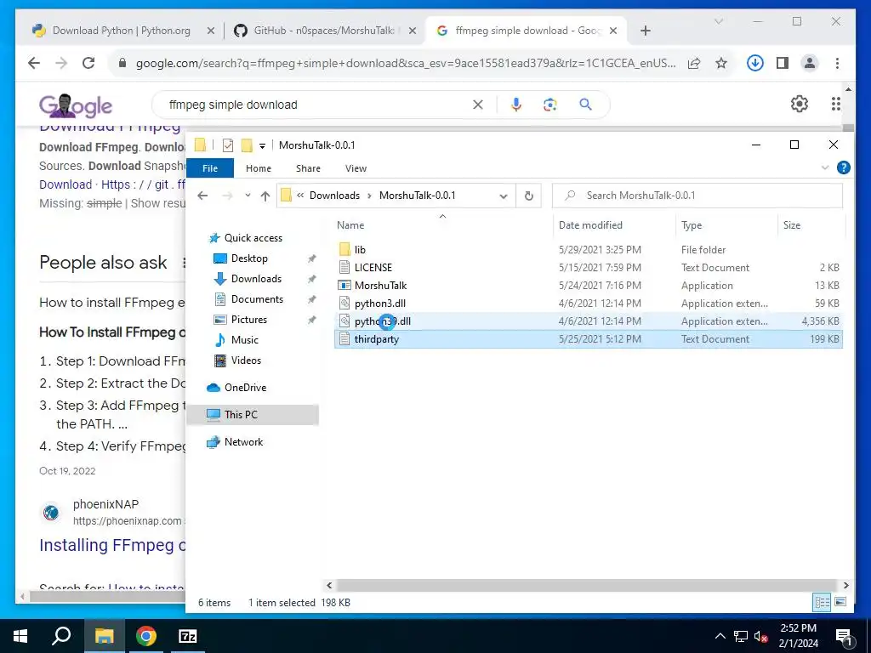
Task: Sort files by the Type column
Action: (x=692, y=224)
